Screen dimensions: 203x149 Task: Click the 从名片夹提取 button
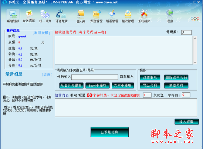[x=71, y=86]
